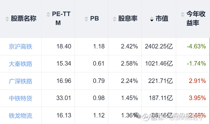Click sort arrows beside 股票名称 header

7,19
